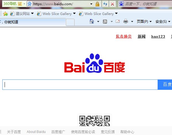
Task: Expand RSS feeds dropdown arrow
Action: coord(112,22)
